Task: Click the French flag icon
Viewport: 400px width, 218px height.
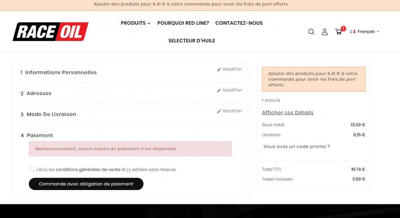Action: 353,32
